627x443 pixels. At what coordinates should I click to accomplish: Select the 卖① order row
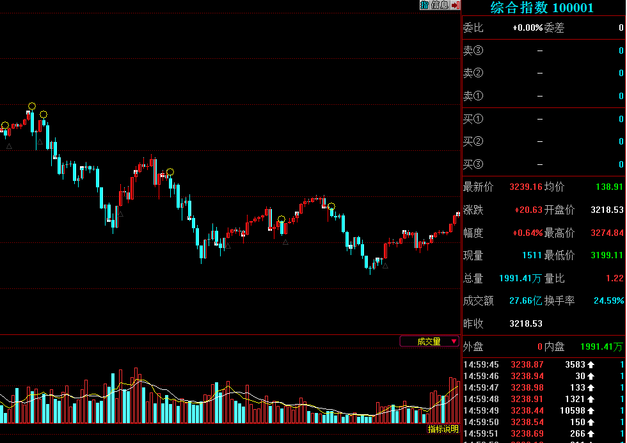pos(543,96)
